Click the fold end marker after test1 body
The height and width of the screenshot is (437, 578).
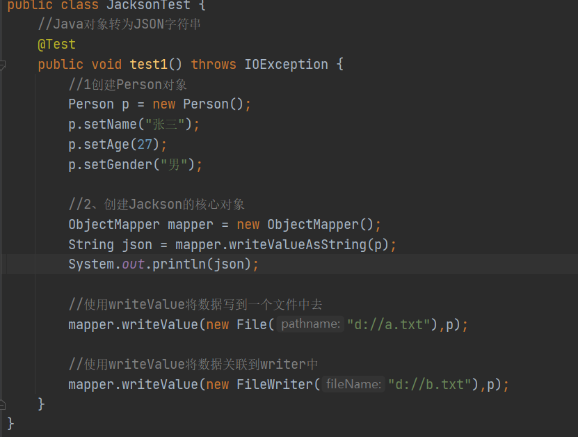2,405
